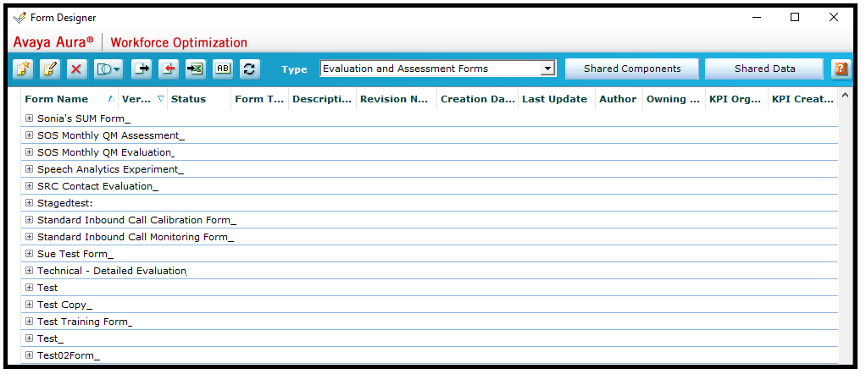Image resolution: width=866 pixels, height=374 pixels.
Task: Click the Last Update column header
Action: (554, 99)
